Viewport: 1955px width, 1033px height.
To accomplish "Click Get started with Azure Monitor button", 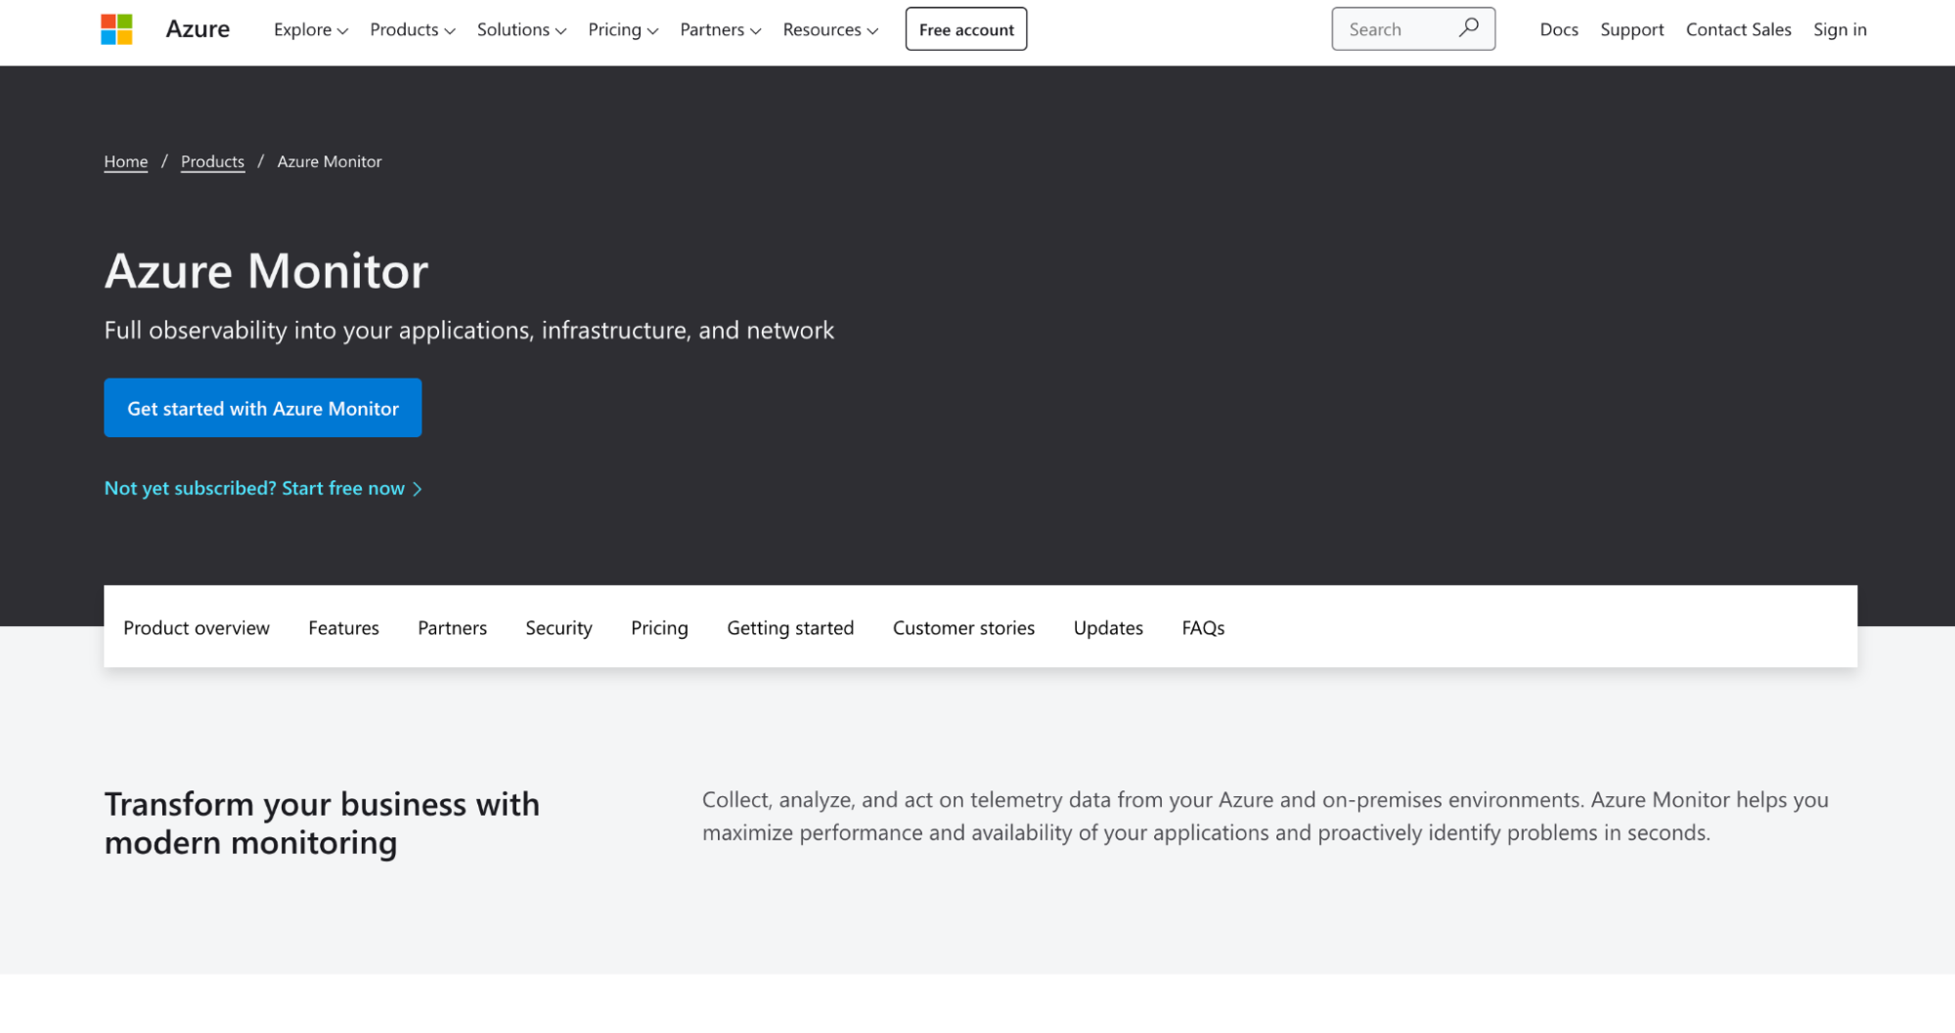I will coord(263,408).
